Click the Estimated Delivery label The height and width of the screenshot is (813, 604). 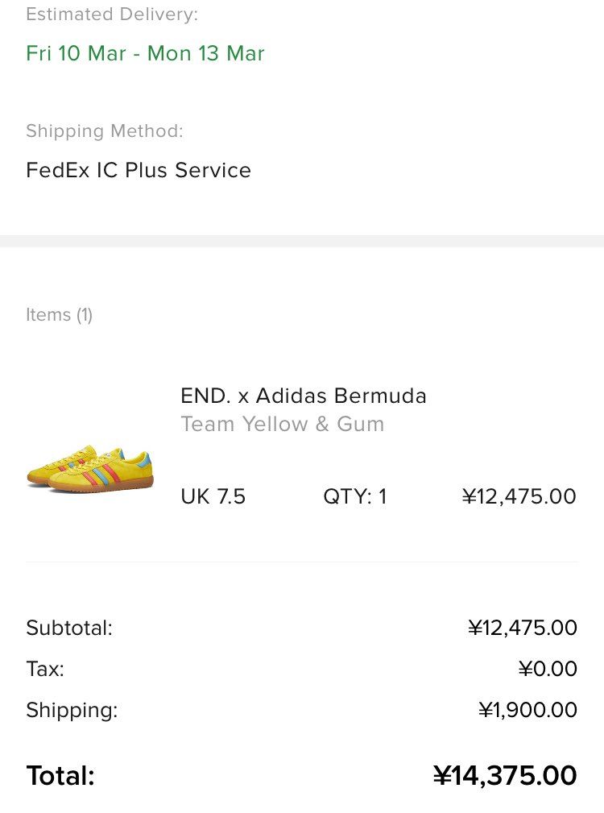[112, 15]
